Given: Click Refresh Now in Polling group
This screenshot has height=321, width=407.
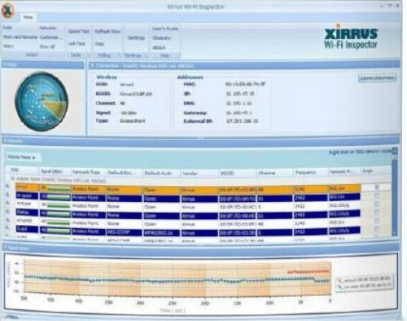Looking at the screenshot, I should [x=107, y=31].
